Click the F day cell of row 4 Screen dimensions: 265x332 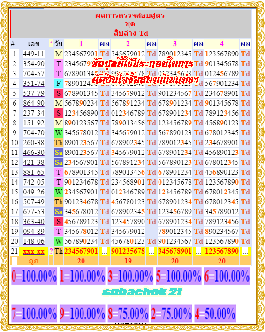[x=59, y=84]
